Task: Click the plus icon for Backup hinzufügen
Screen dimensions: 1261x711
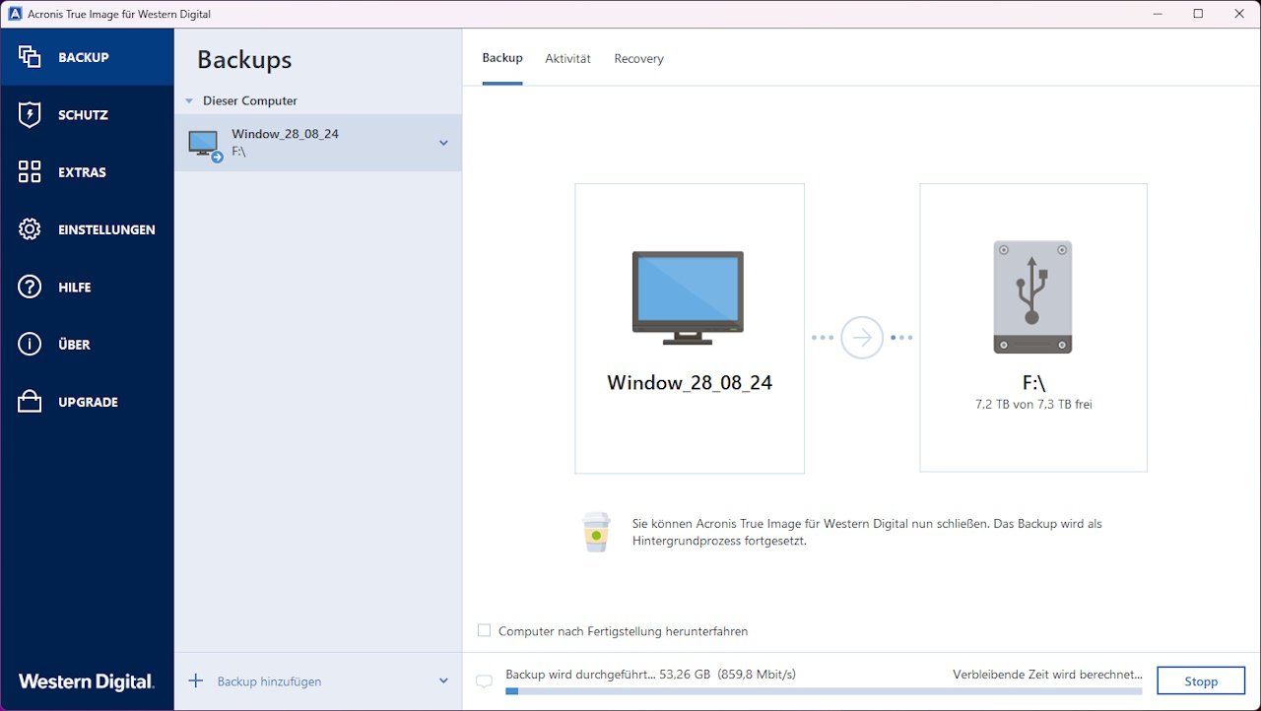Action: pyautogui.click(x=196, y=680)
